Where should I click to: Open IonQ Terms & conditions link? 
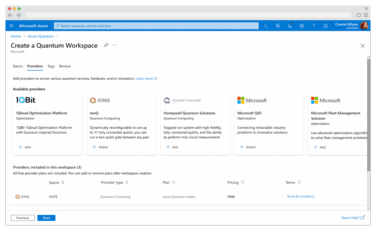click(x=300, y=196)
